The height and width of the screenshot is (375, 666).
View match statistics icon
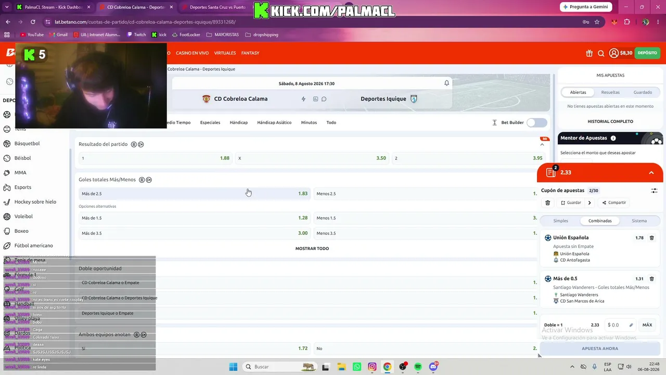click(315, 99)
